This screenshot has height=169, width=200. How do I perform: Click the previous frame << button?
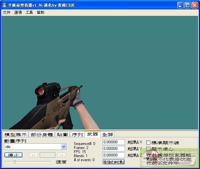pyautogui.click(x=33, y=155)
